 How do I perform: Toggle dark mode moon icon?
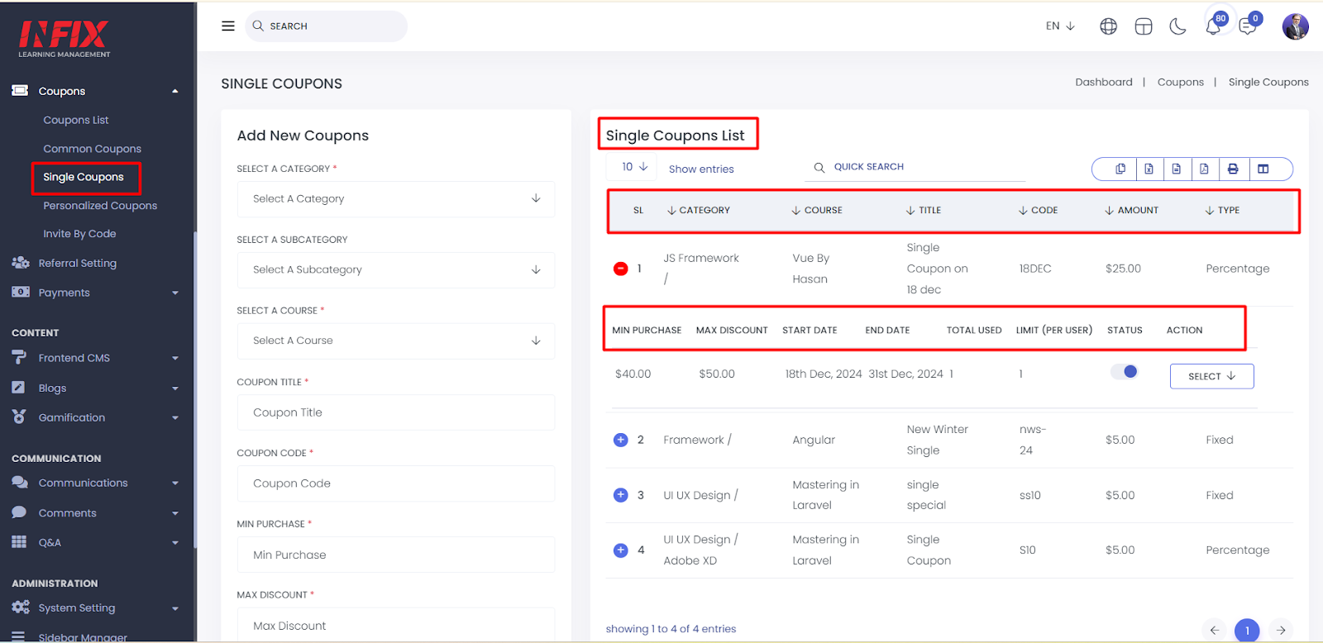1177,26
